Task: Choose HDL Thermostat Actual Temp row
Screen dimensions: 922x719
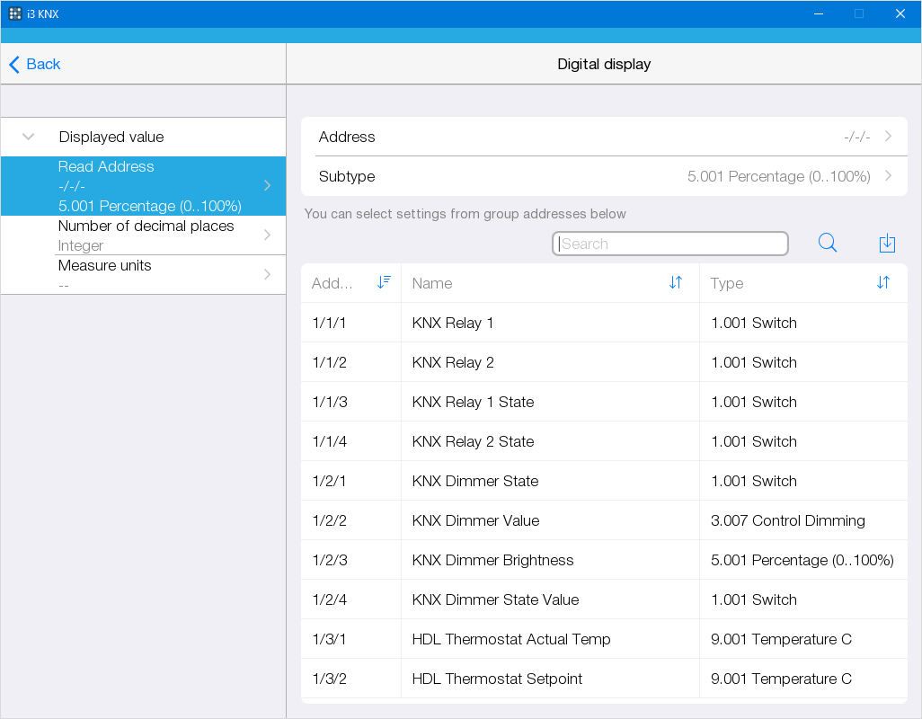Action: click(604, 639)
